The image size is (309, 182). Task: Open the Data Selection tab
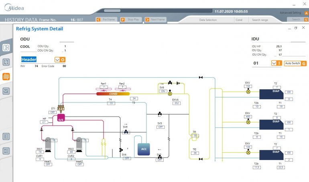(x=208, y=20)
